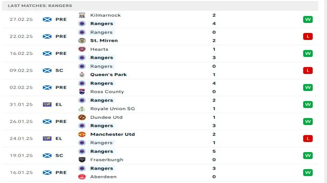Open the Queen's Park team link
The image size is (327, 183).
108,75
